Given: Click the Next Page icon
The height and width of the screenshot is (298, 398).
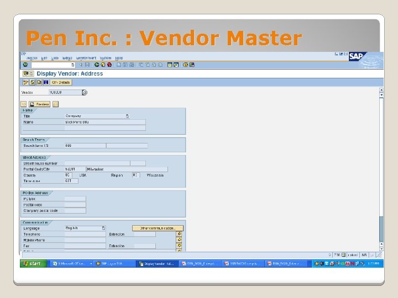Looking at the screenshot, I should pyautogui.click(x=154, y=65).
